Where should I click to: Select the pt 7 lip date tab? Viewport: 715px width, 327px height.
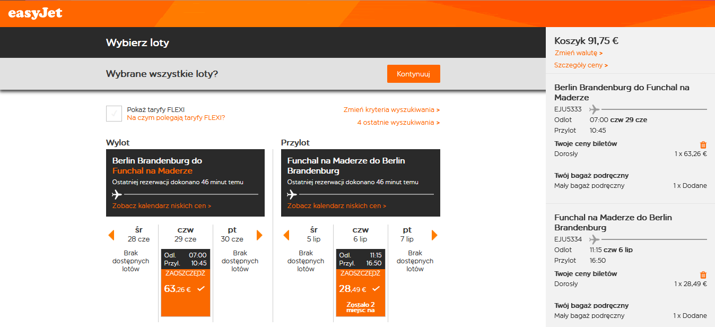[407, 234]
